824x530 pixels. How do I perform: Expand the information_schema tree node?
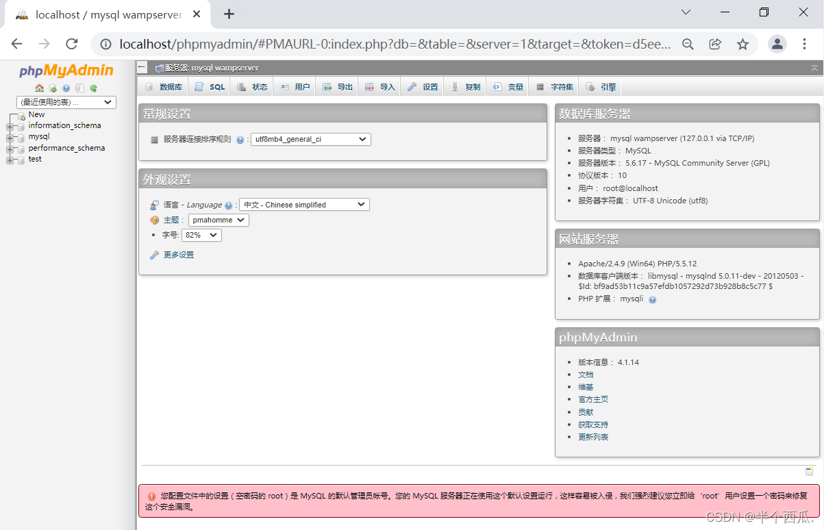click(10, 127)
